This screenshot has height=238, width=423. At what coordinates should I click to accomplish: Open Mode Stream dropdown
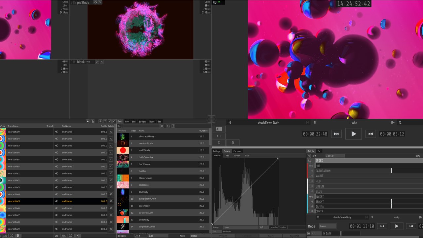point(327,226)
